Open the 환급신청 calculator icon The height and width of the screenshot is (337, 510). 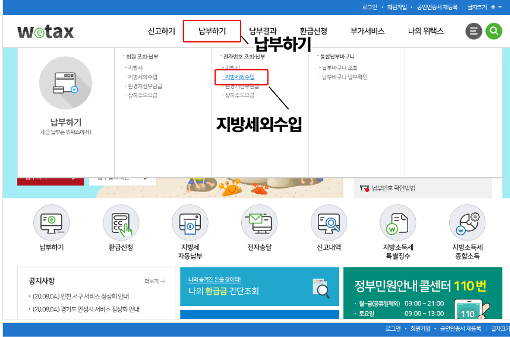[121, 223]
